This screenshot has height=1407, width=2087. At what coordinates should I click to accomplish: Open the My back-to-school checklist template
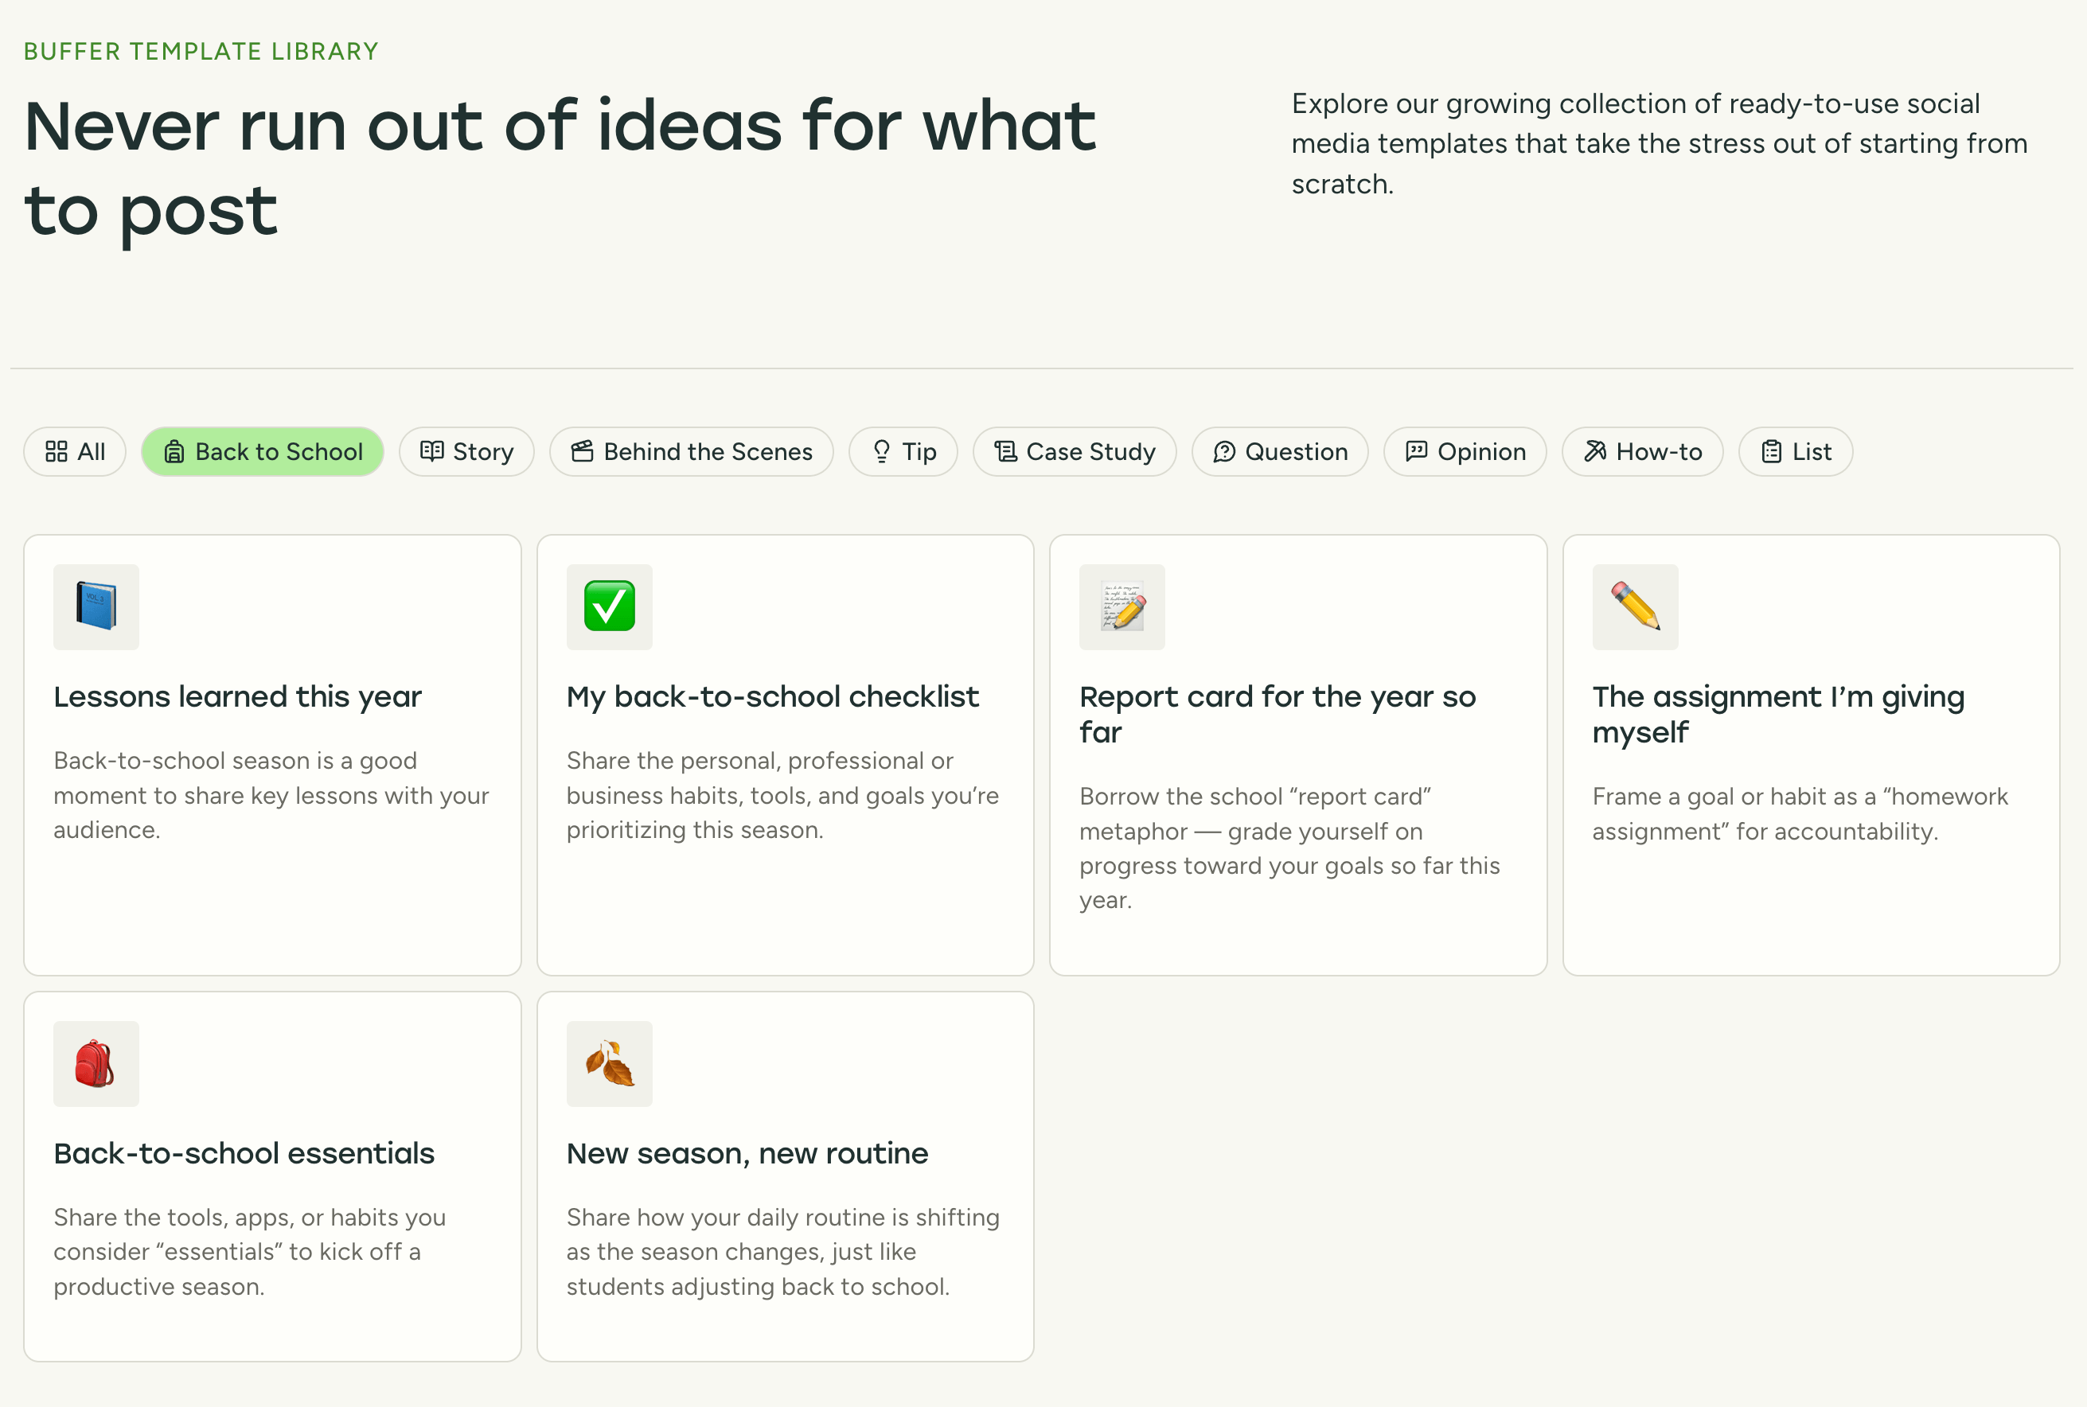click(785, 754)
